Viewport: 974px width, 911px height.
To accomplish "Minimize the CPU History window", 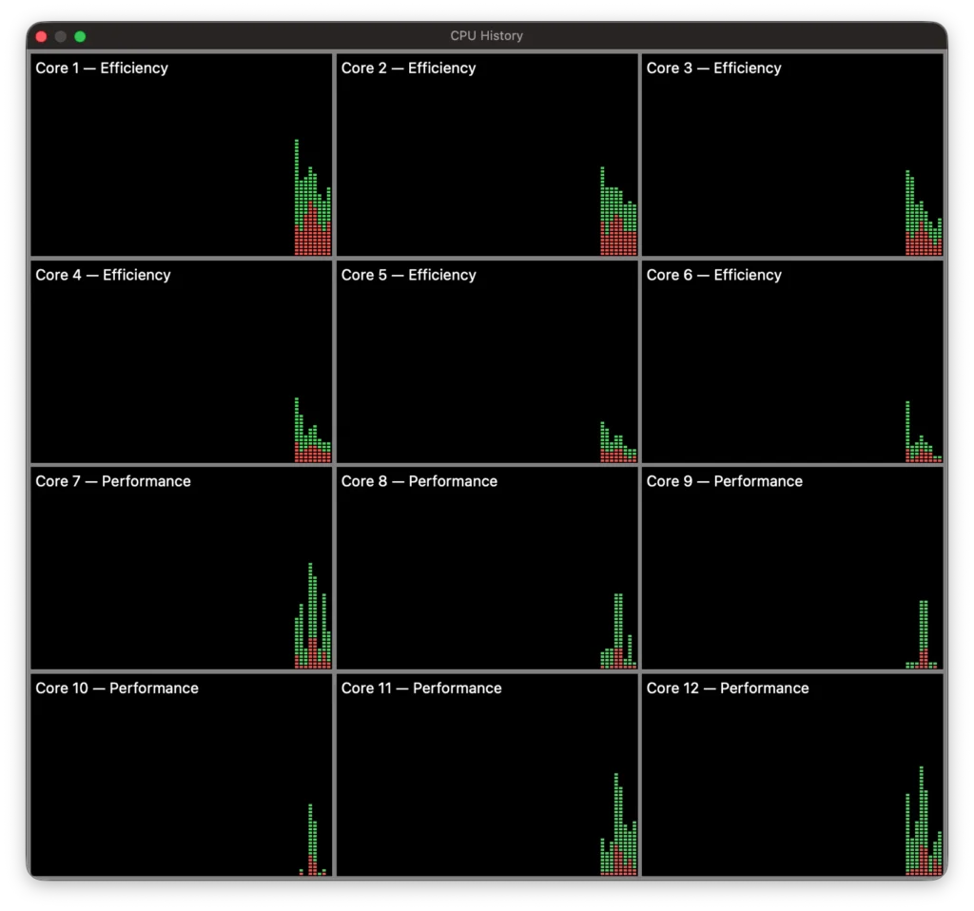I will pos(61,36).
